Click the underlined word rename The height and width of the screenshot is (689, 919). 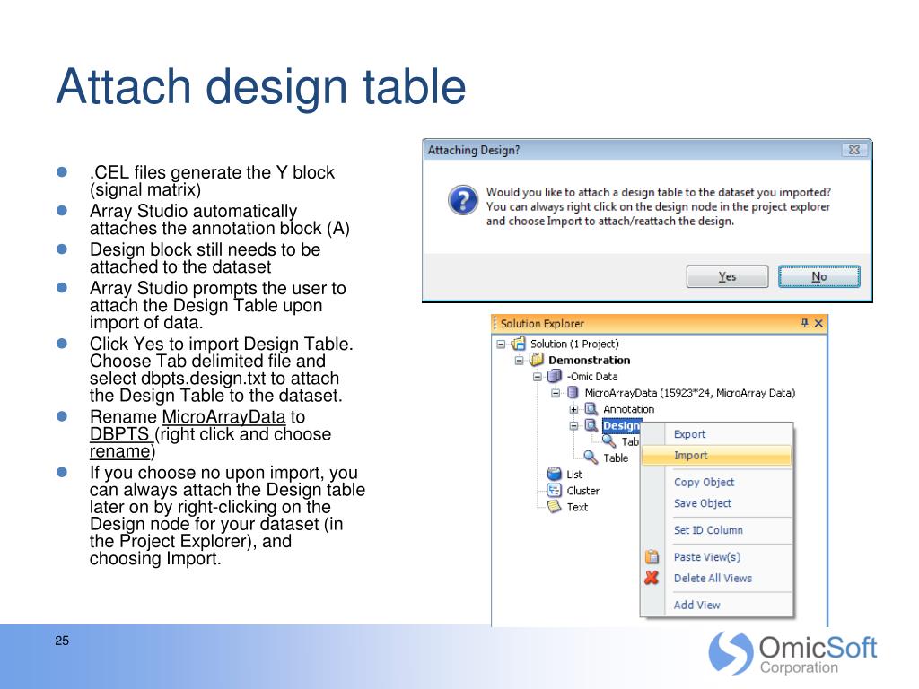click(x=120, y=451)
